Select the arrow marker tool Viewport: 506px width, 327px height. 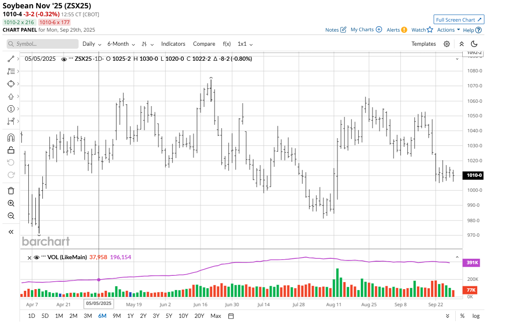[11, 96]
